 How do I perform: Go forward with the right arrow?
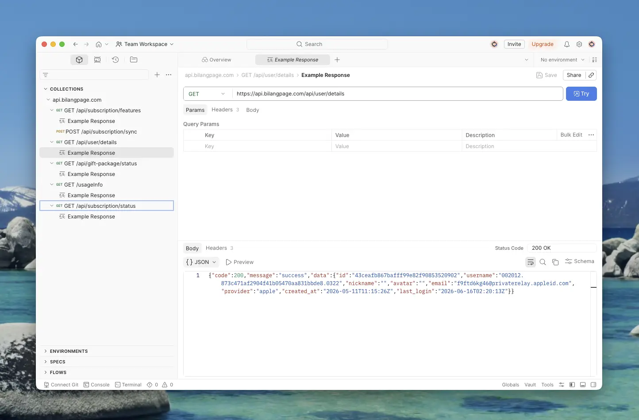(86, 44)
